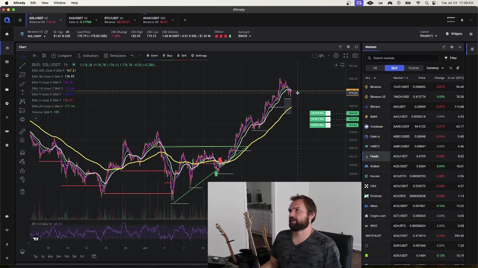The image size is (478, 268).
Task: Toggle hide all drawings eye icon
Action: point(22,179)
